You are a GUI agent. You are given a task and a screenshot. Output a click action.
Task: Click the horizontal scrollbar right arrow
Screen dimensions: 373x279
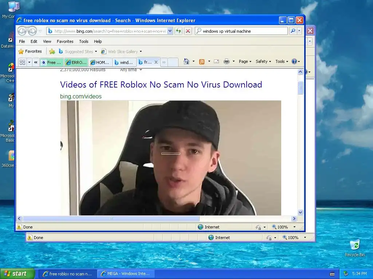point(294,218)
